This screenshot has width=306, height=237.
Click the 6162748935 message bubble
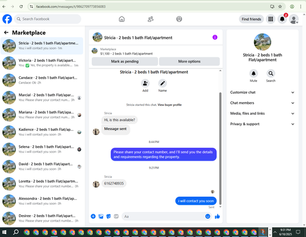114,183
